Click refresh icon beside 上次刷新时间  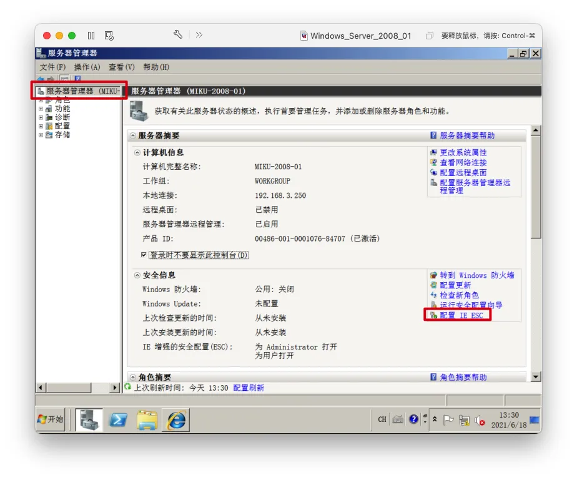click(x=127, y=386)
